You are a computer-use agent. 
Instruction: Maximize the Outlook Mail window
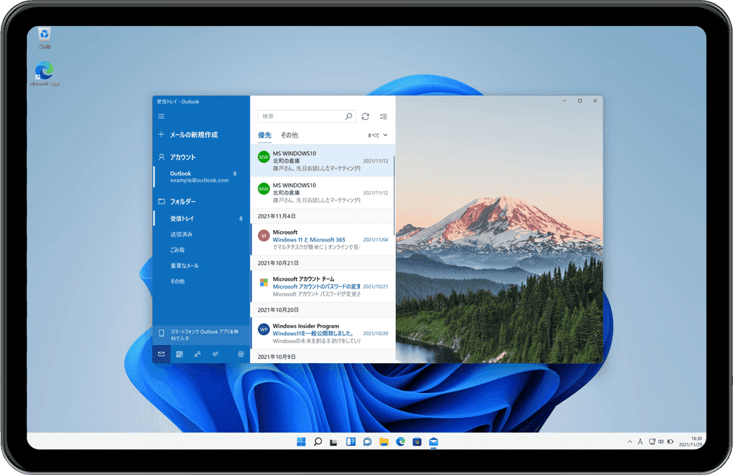pyautogui.click(x=580, y=101)
